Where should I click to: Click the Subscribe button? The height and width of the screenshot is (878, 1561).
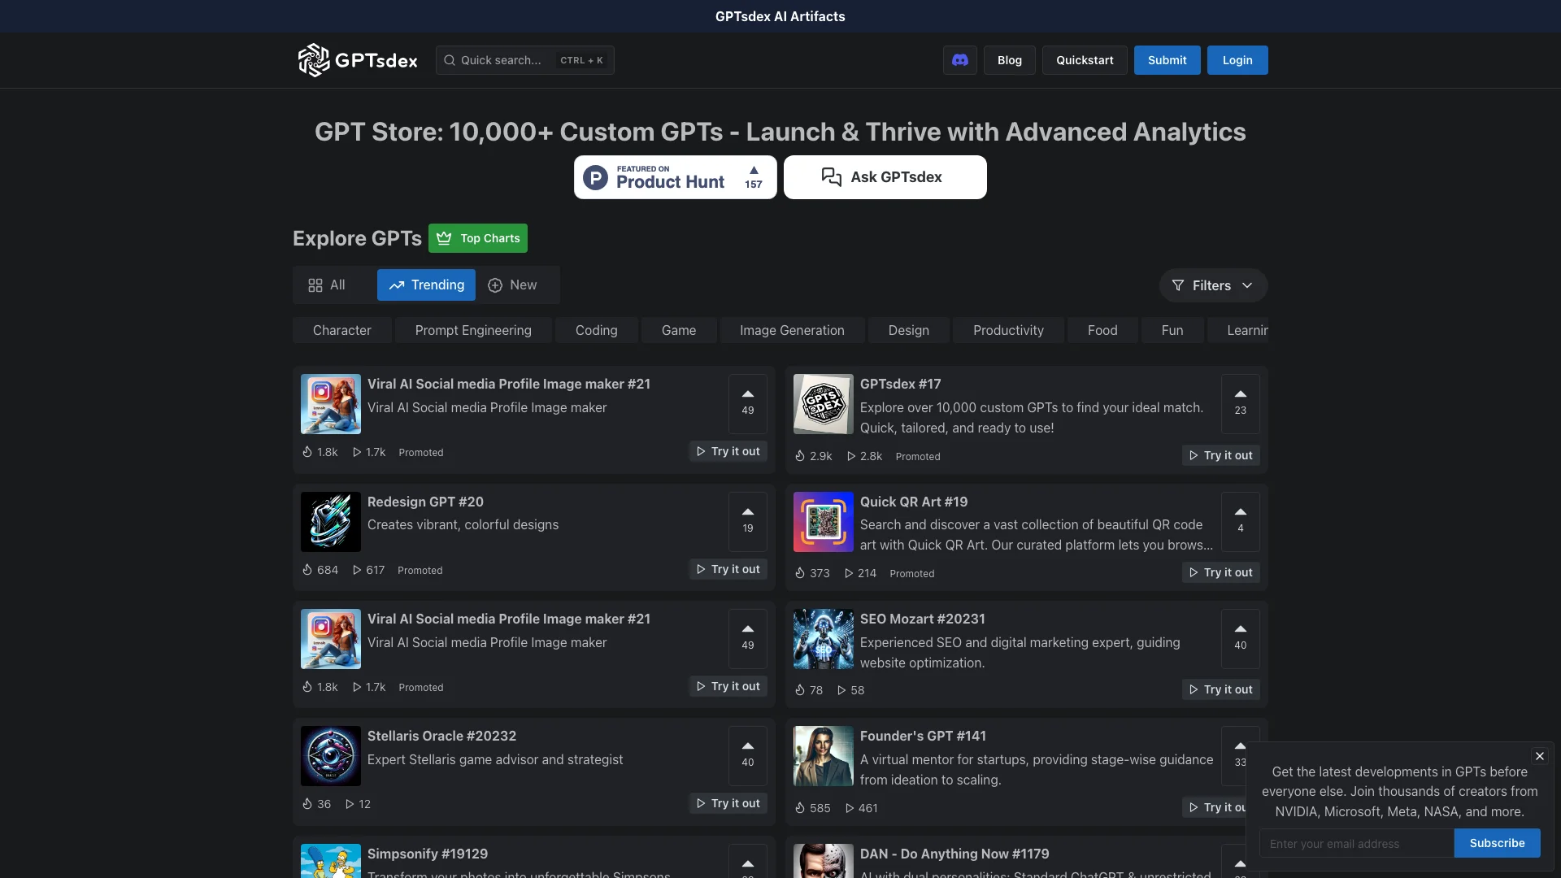pos(1497,843)
